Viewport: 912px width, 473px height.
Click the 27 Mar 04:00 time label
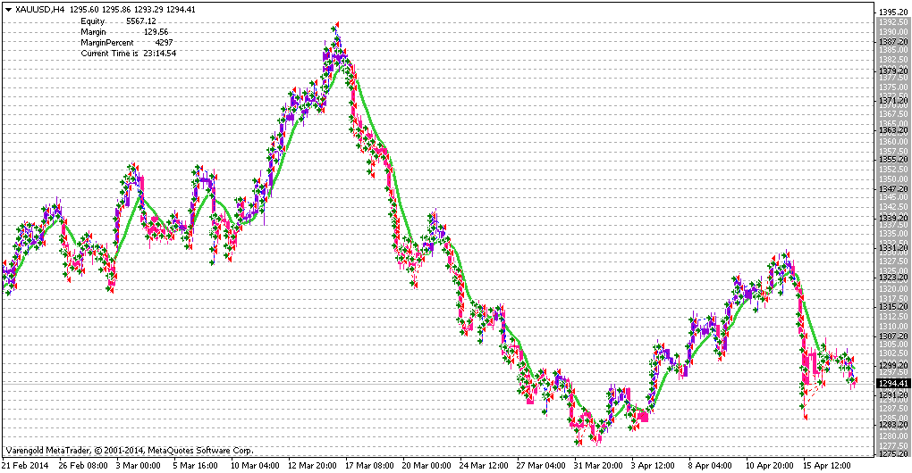(x=542, y=466)
